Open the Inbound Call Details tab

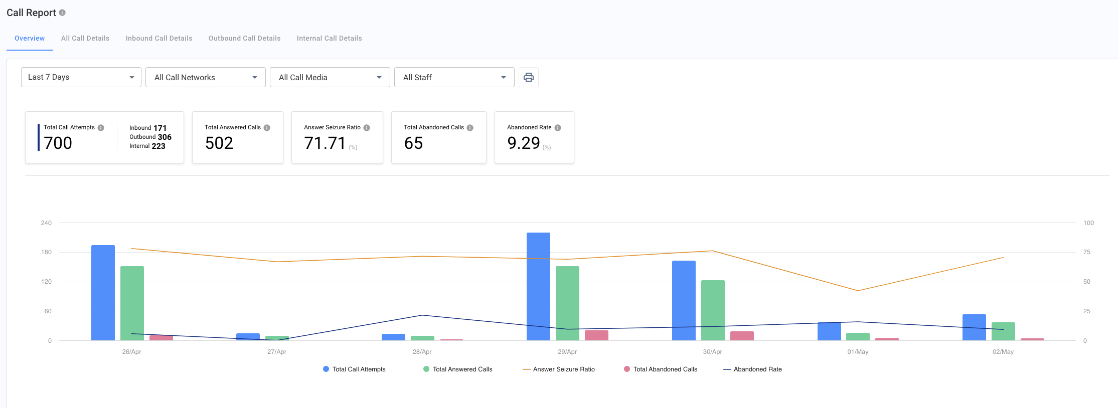[159, 38]
